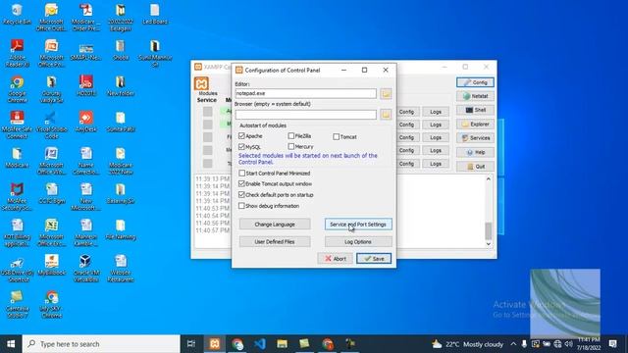628x353 pixels.
Task: Check Tomcat autostart checkbox
Action: tap(336, 137)
